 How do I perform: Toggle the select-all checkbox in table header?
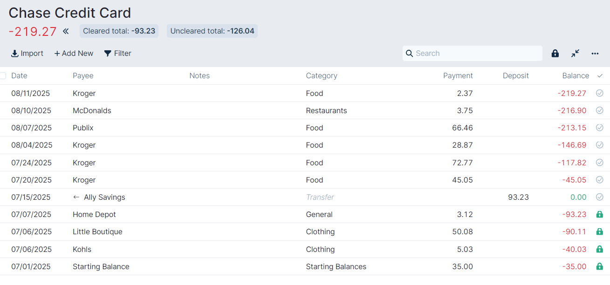pyautogui.click(x=3, y=76)
